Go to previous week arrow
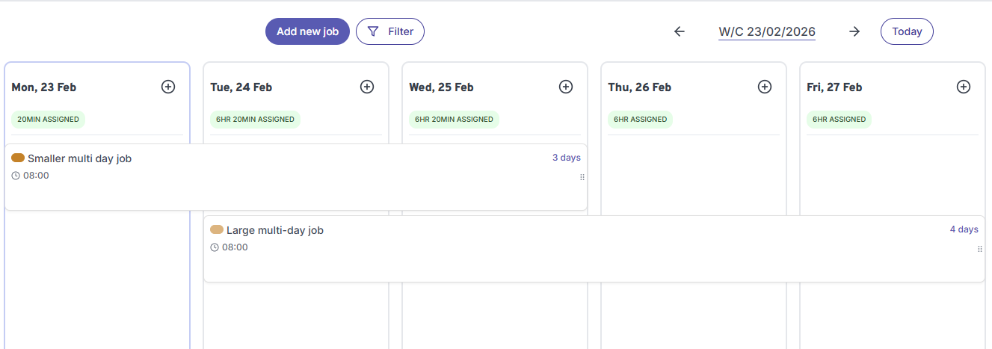992x349 pixels. pos(679,31)
